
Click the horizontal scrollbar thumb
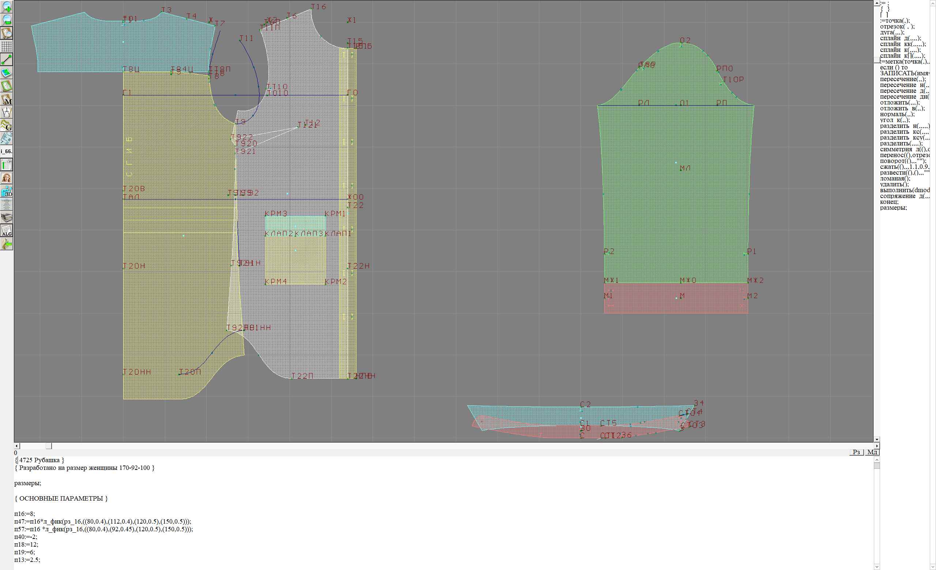pyautogui.click(x=49, y=446)
